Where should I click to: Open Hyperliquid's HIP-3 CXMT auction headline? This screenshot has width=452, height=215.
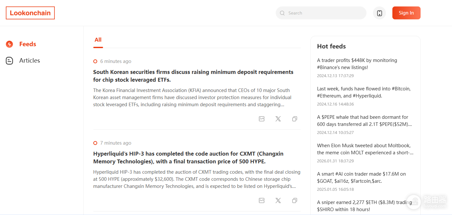coord(188,158)
